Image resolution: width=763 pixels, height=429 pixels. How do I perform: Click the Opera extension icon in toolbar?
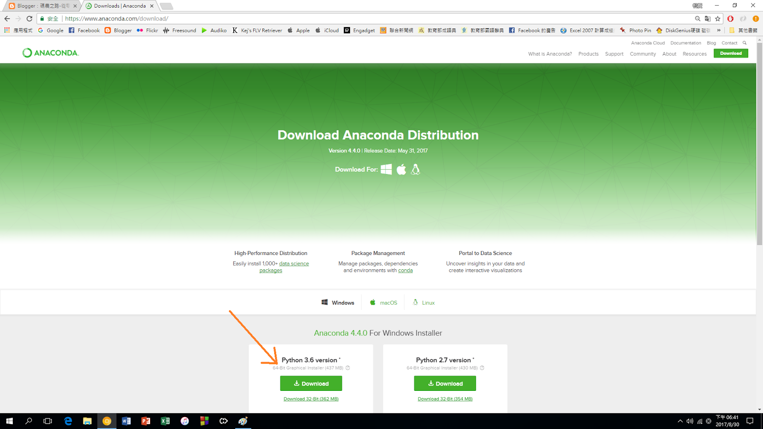[731, 19]
